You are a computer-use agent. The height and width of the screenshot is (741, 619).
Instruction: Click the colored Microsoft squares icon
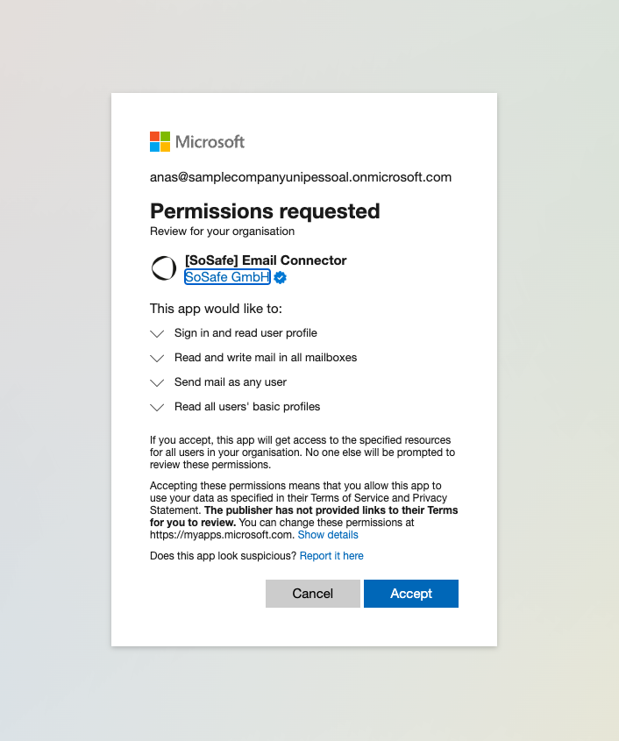click(x=160, y=141)
